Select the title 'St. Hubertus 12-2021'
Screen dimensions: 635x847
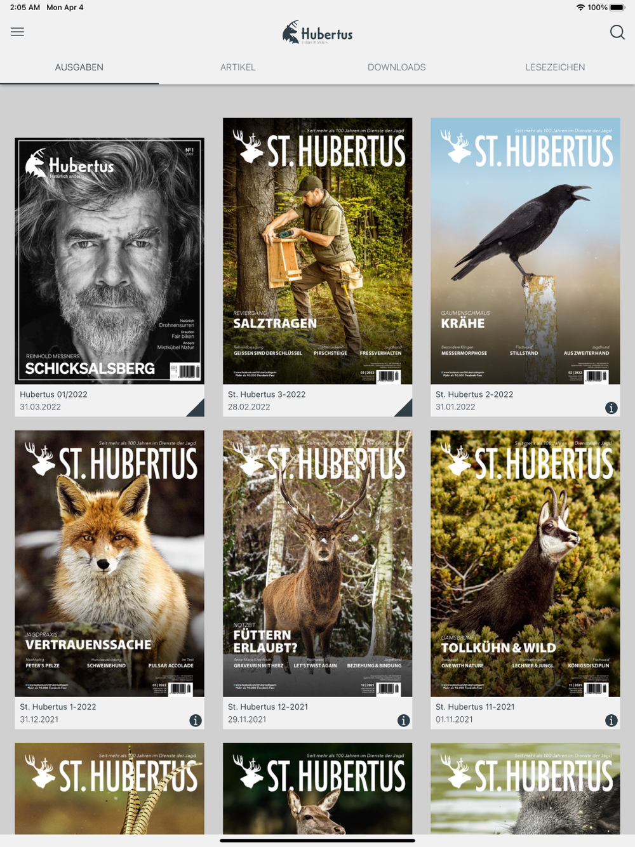[x=268, y=707]
